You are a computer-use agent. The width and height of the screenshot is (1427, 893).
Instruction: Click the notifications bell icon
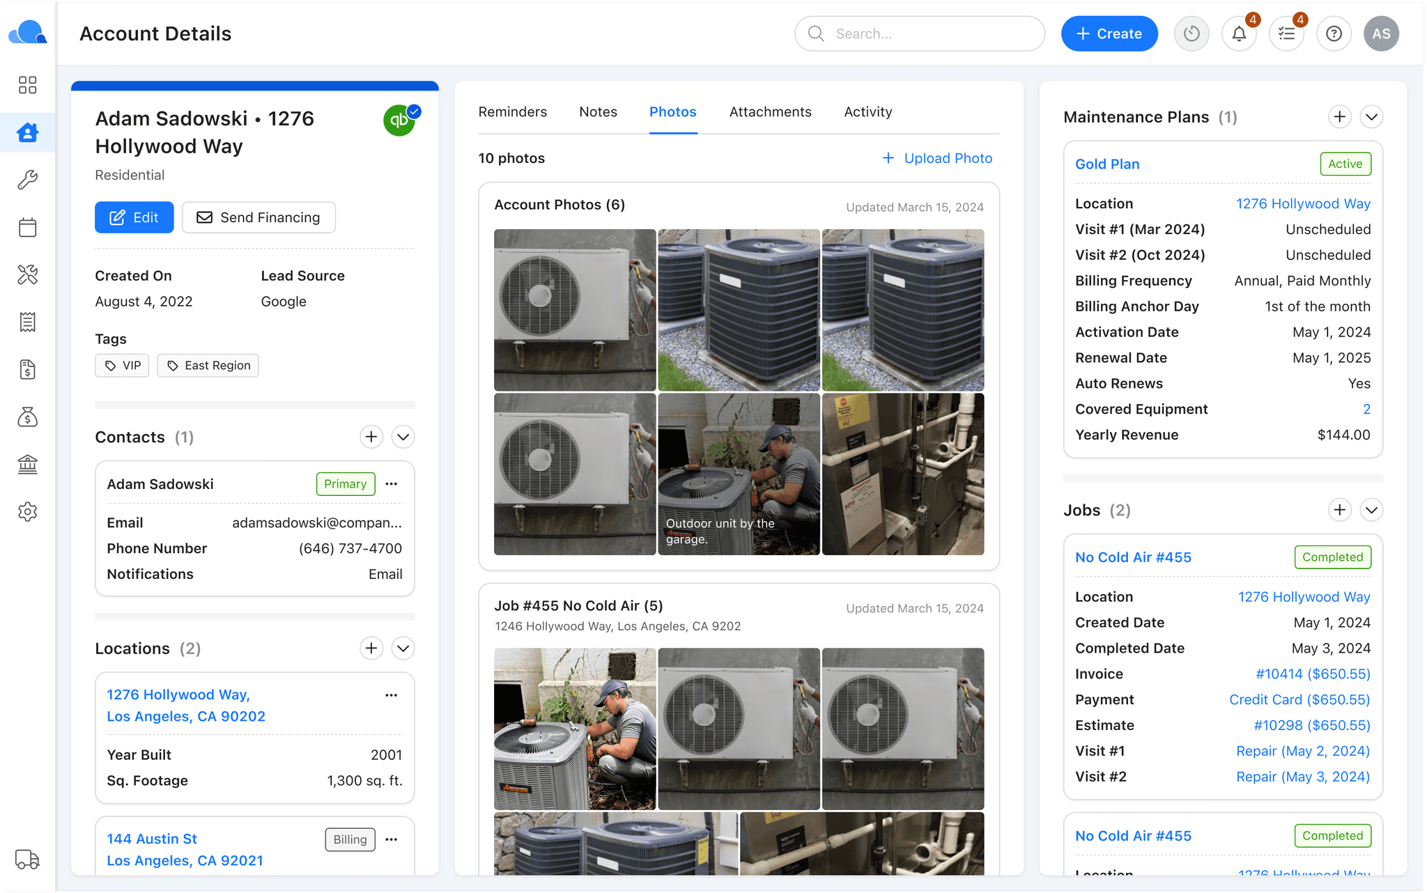(x=1239, y=33)
